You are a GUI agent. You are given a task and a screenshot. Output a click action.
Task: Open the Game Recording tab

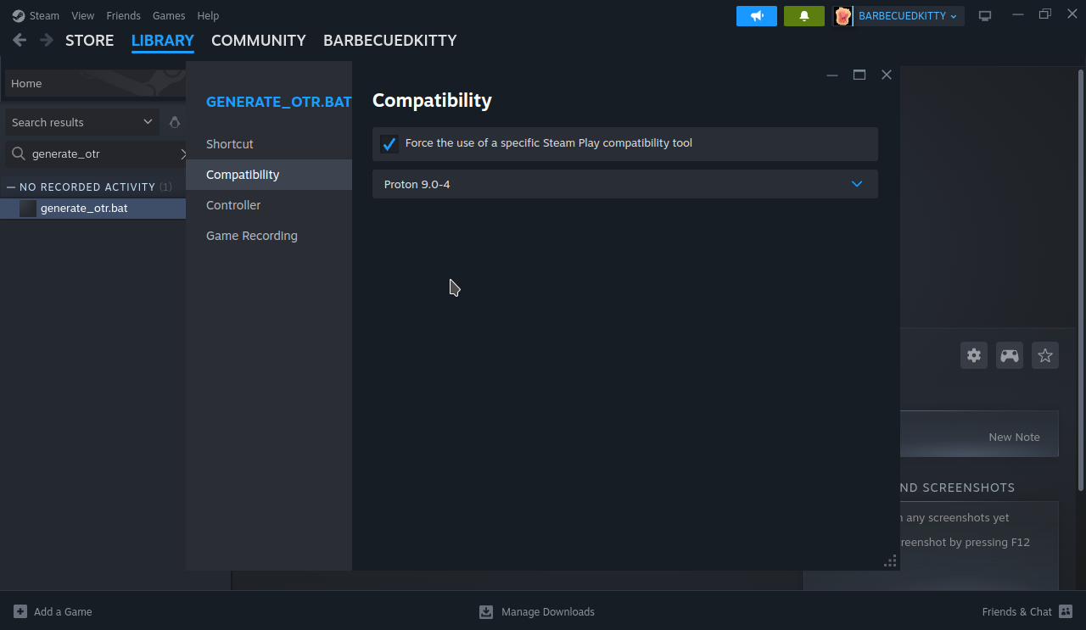coord(251,236)
